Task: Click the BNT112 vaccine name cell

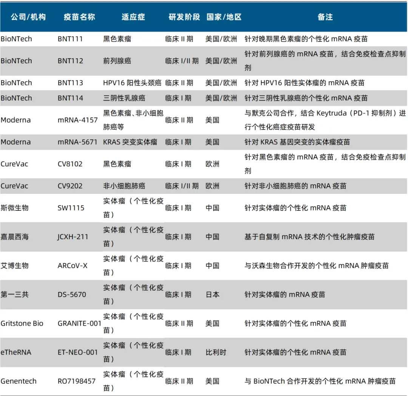Action: click(70, 61)
